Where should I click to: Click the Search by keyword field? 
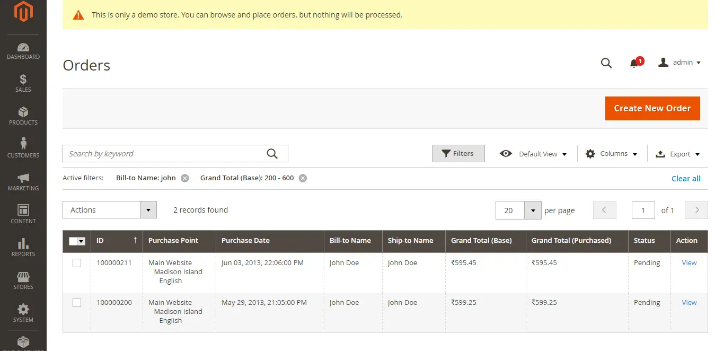(164, 154)
